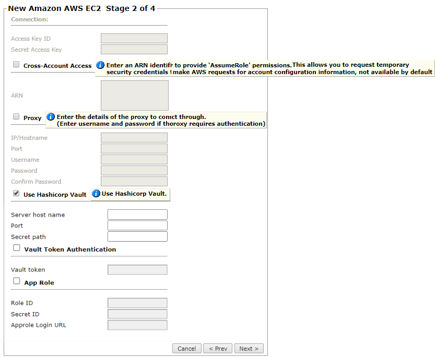Click the 'Confirm Password' label
The height and width of the screenshot is (358, 435).
[x=36, y=182]
